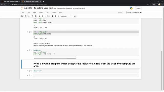Save the notebook with the floppy disk icon
This screenshot has width=164, height=92.
pos(22,16)
